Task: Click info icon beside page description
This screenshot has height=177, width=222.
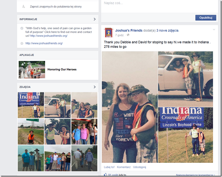Action: pos(22,28)
